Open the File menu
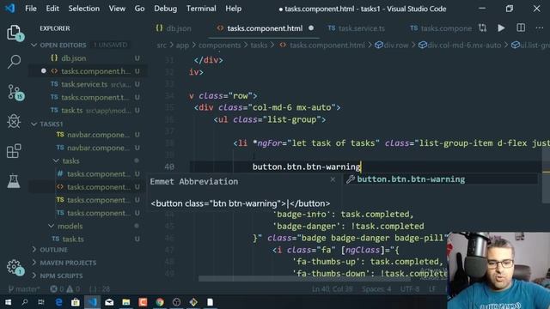Viewport: 550px width, 309px height. [x=31, y=9]
